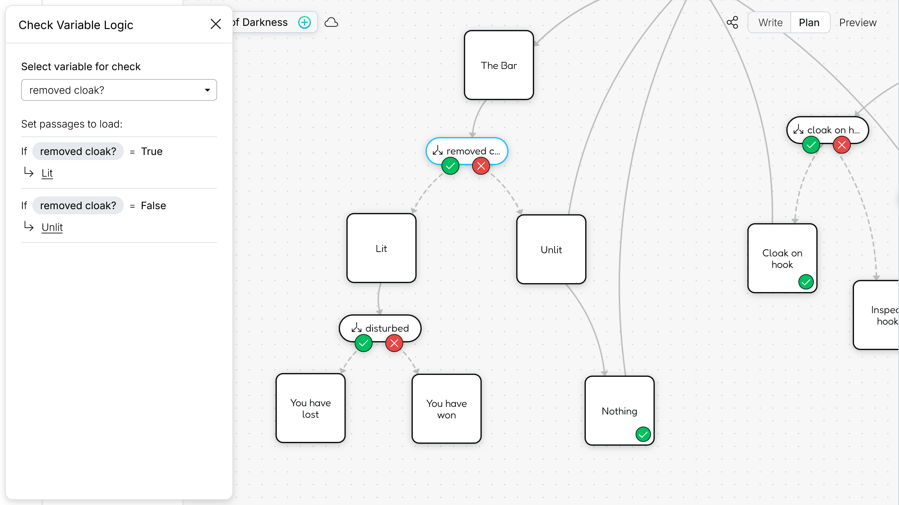Click the share icon near Write tab
Image resolution: width=899 pixels, height=505 pixels.
[x=732, y=22]
